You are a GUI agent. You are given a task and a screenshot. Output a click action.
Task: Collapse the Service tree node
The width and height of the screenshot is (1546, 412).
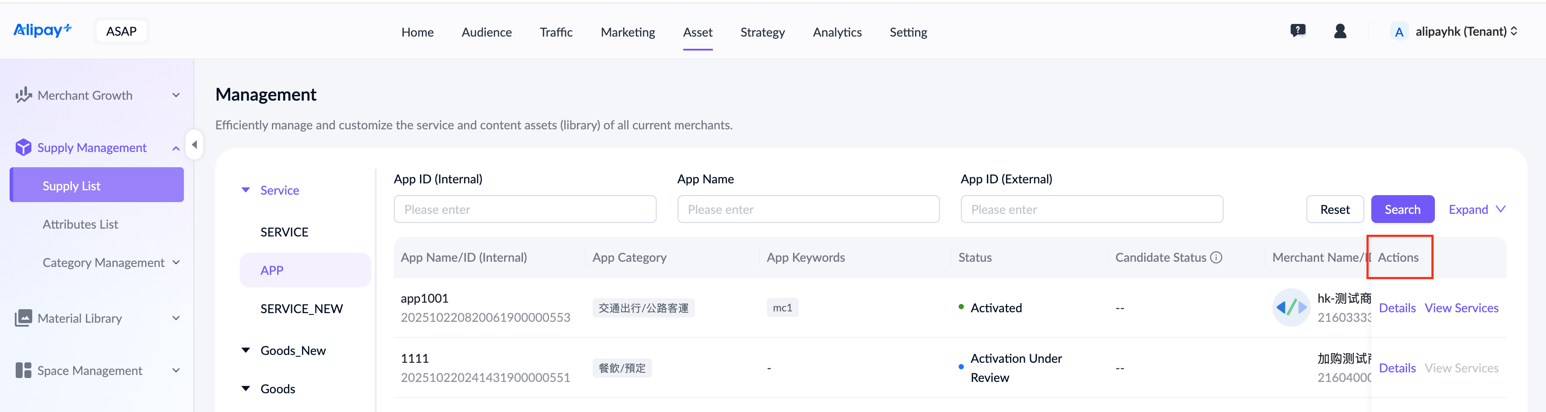pyautogui.click(x=245, y=190)
